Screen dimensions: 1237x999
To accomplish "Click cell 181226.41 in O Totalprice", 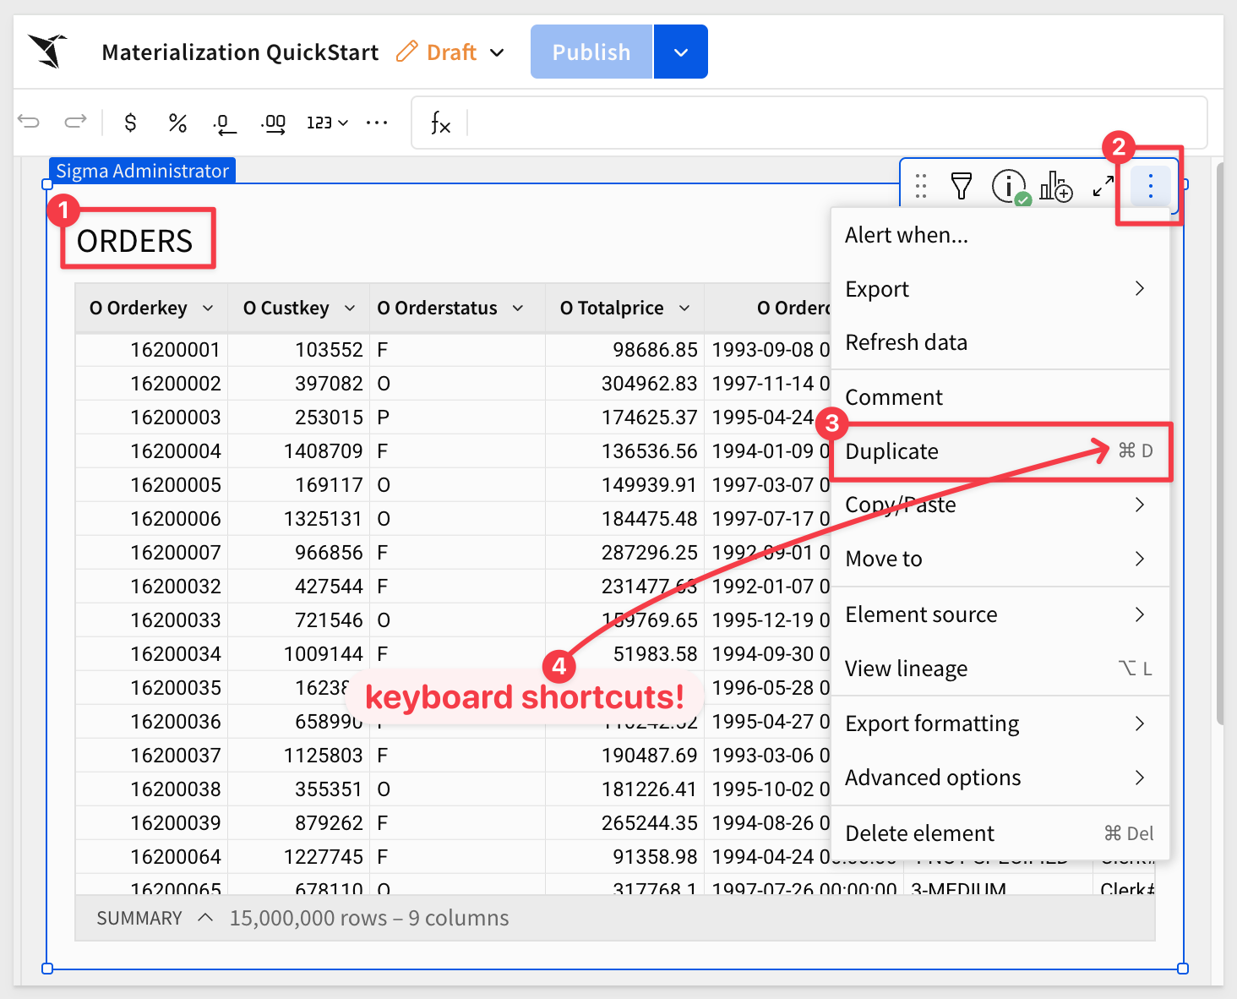I will tap(625, 789).
